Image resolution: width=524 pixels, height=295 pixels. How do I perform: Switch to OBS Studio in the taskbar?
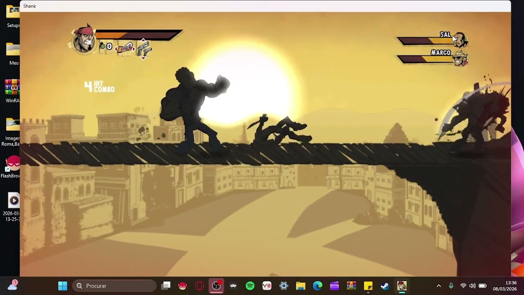tap(216, 286)
